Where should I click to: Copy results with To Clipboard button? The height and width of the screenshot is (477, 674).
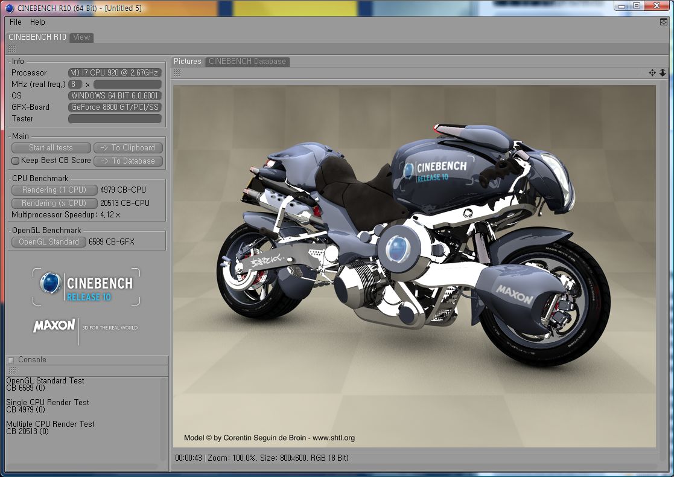[x=128, y=147]
